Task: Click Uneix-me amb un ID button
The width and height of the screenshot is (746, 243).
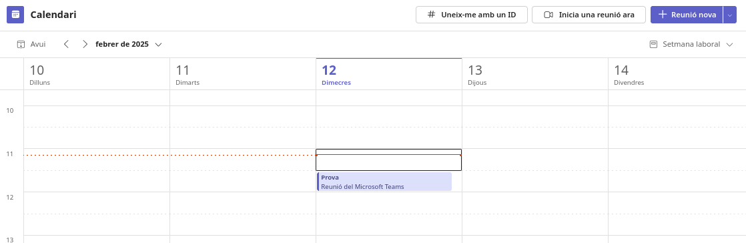Action: [472, 15]
